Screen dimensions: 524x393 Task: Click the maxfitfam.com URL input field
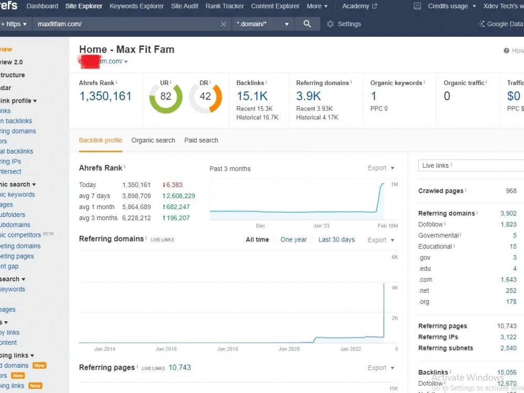tap(127, 24)
